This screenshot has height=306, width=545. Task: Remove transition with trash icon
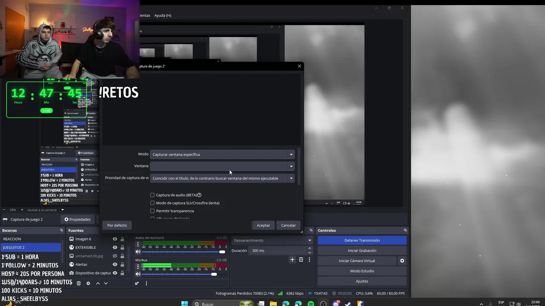[x=301, y=259]
